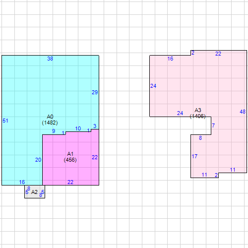
Task: Click the A1 area name label
Action: tap(70, 154)
